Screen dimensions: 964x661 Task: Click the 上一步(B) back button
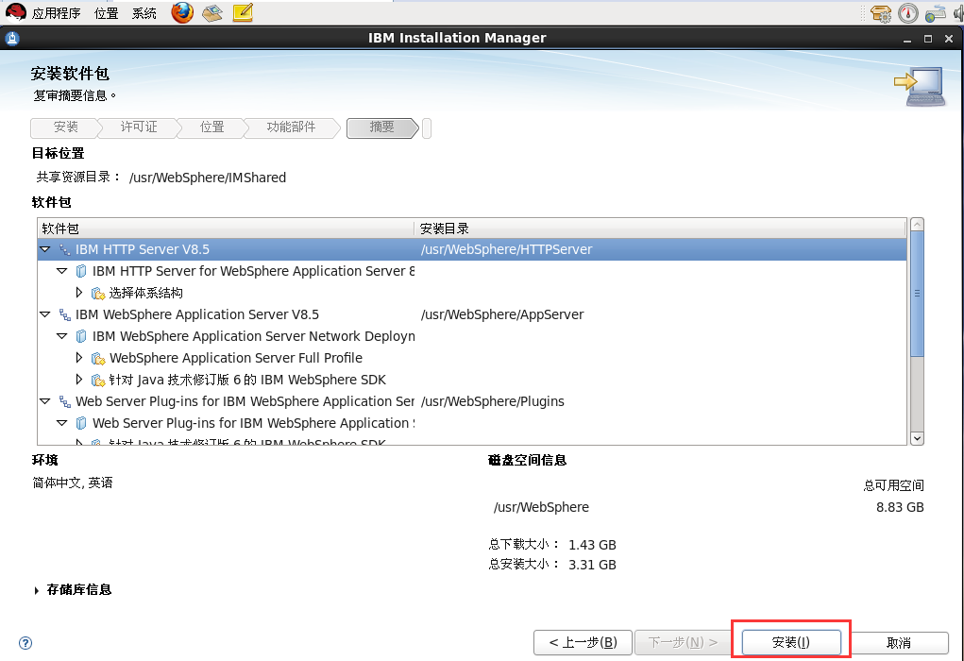[583, 642]
